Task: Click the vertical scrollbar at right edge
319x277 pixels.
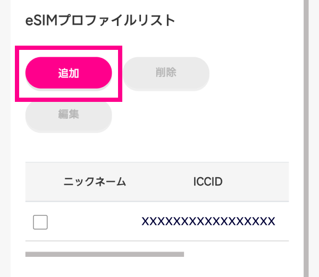Action: (306, 138)
